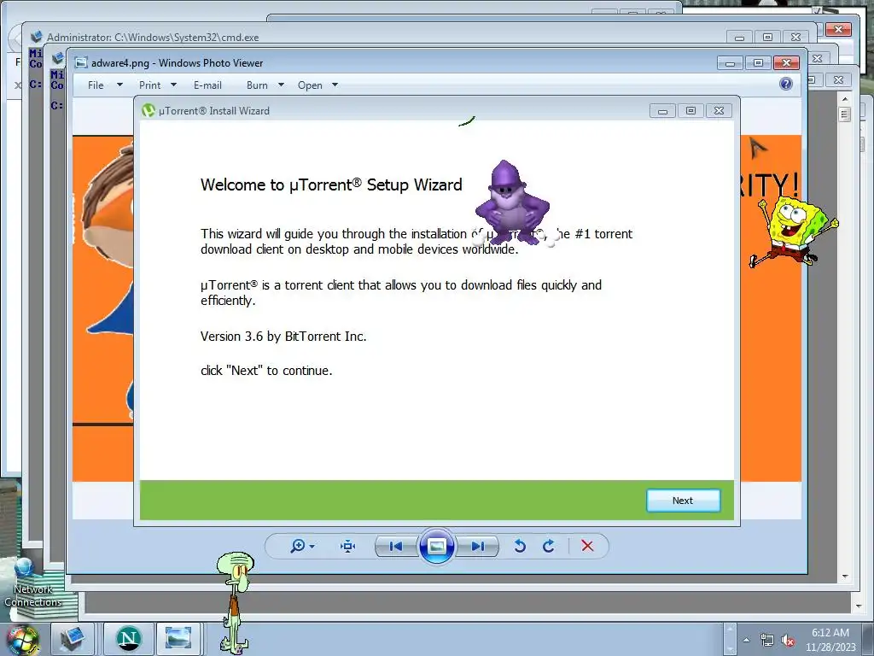Click the Photo Viewer taskbar icon
Image resolution: width=874 pixels, height=656 pixels.
coord(178,638)
